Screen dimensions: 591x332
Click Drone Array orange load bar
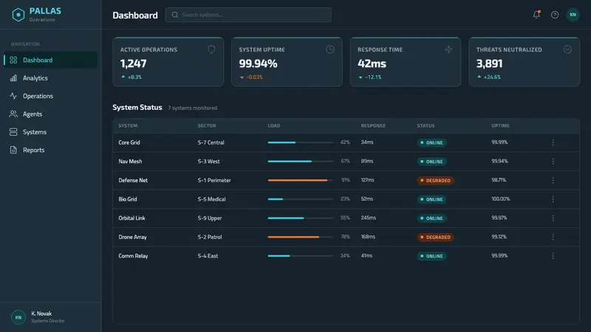tap(301, 237)
